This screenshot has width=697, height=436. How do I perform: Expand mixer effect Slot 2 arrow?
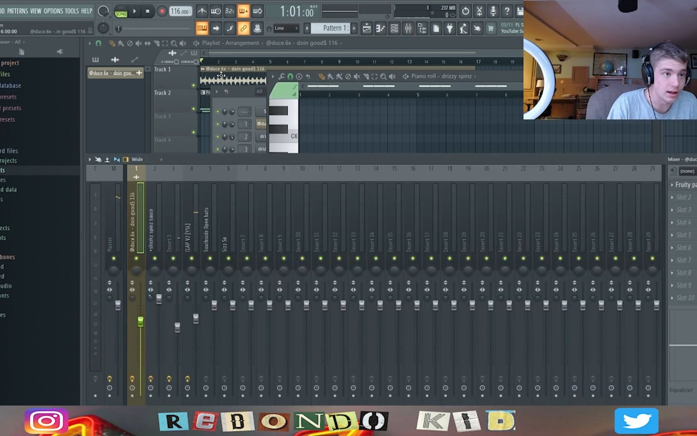(x=672, y=197)
